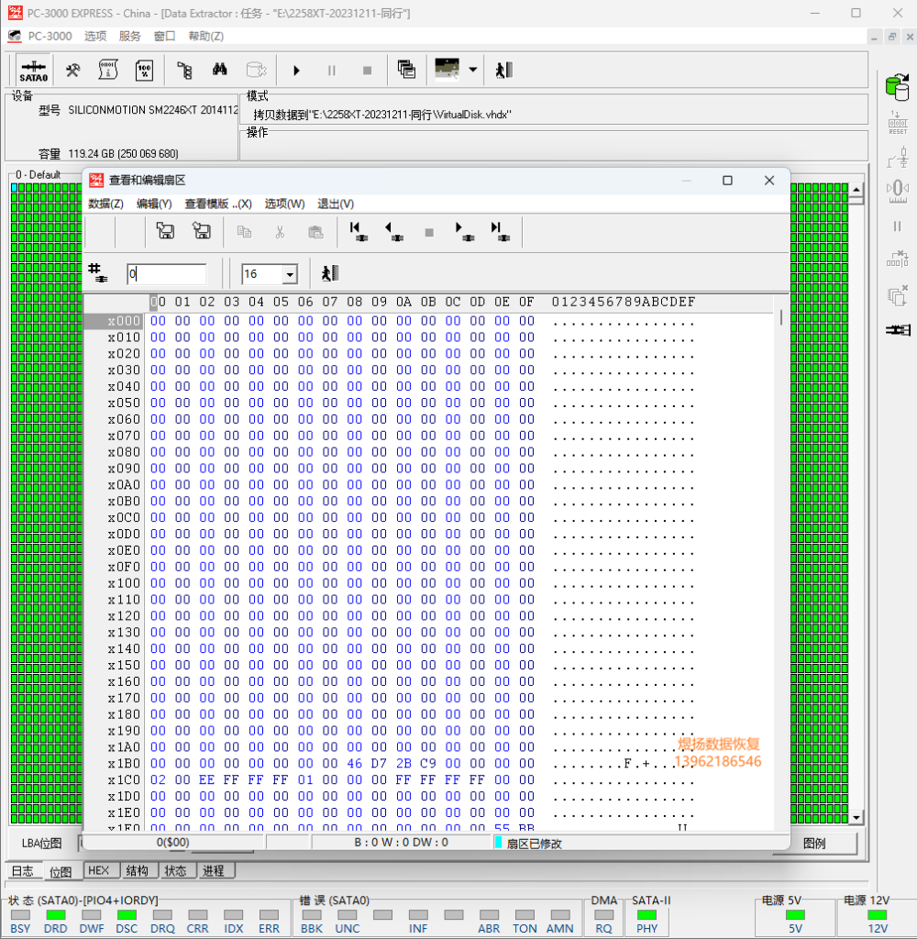This screenshot has width=917, height=939.
Task: Maximize the sector editor window
Action: point(727,181)
